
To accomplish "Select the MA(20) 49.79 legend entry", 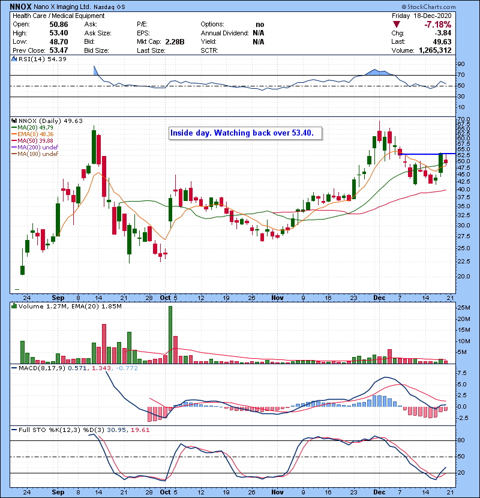I will [35, 128].
